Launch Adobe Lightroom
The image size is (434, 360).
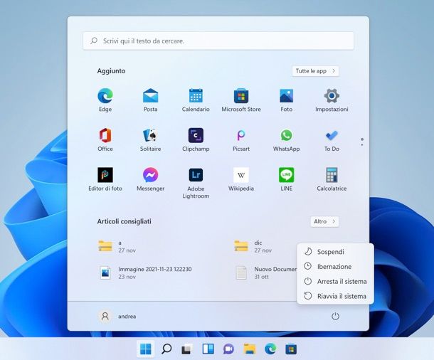pyautogui.click(x=196, y=183)
